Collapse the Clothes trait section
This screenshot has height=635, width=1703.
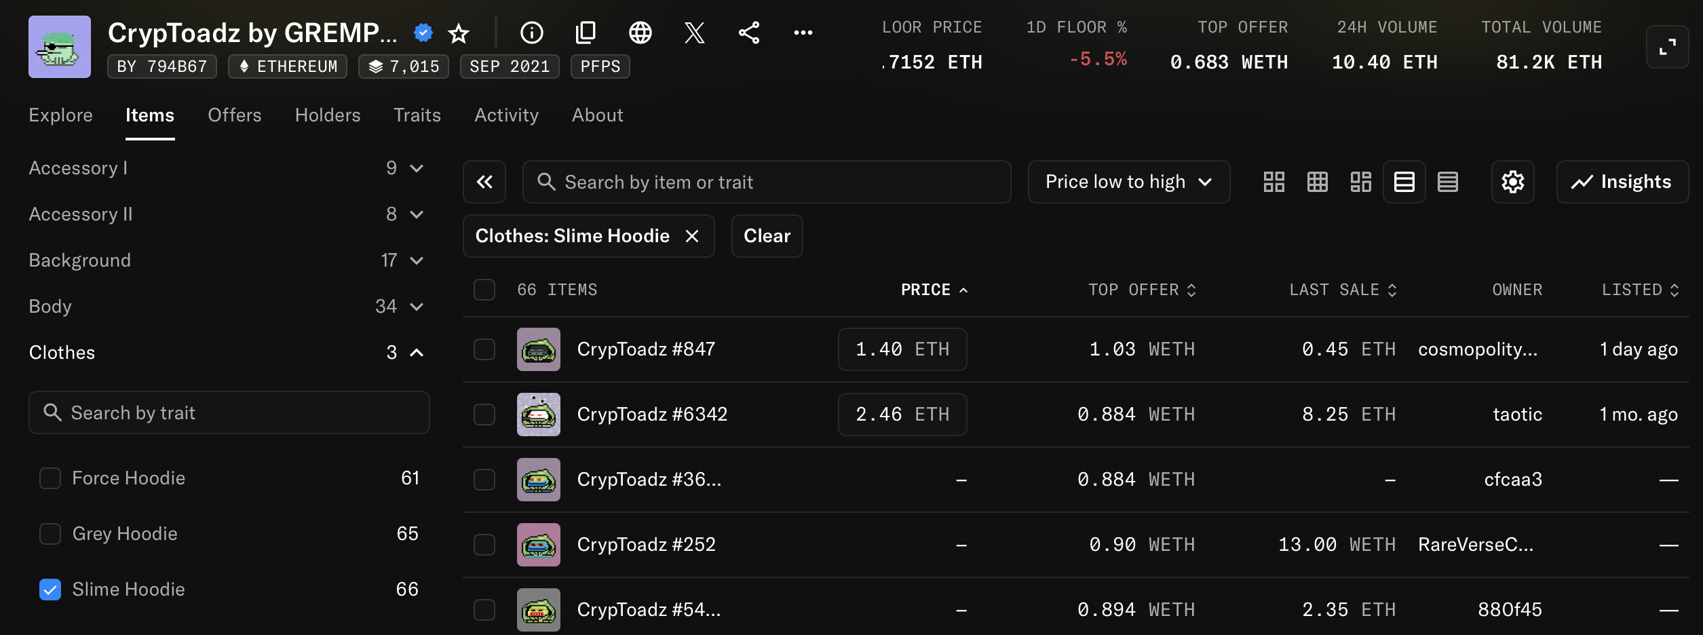click(417, 353)
